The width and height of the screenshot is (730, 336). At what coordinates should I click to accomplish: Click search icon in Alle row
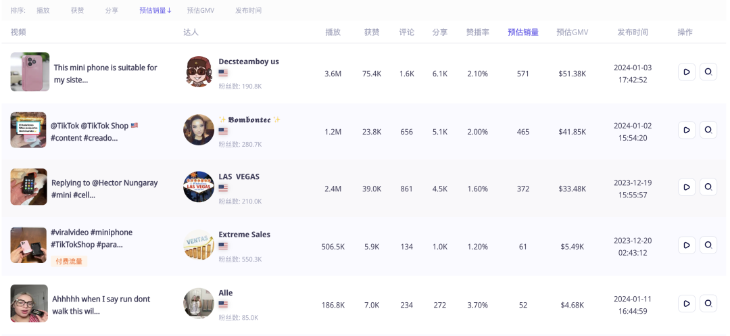(708, 304)
